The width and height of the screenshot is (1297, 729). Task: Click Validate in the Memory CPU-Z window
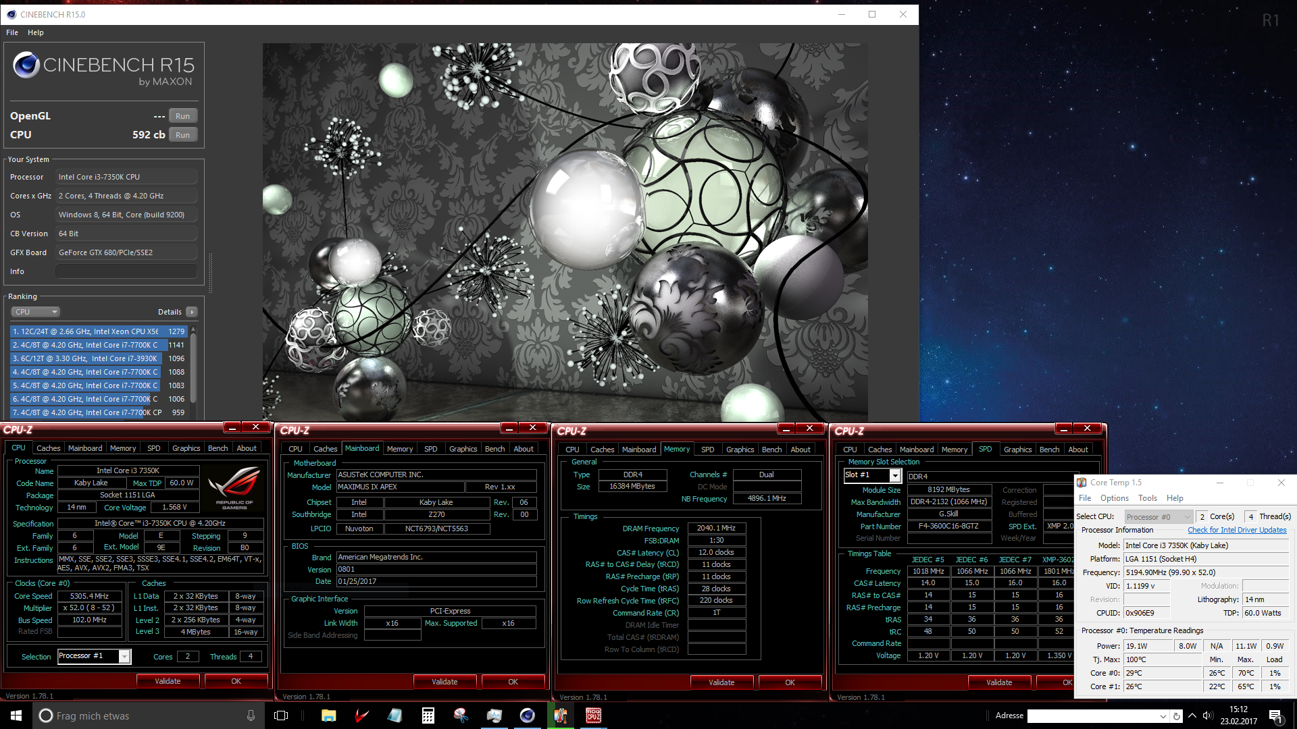point(721,682)
